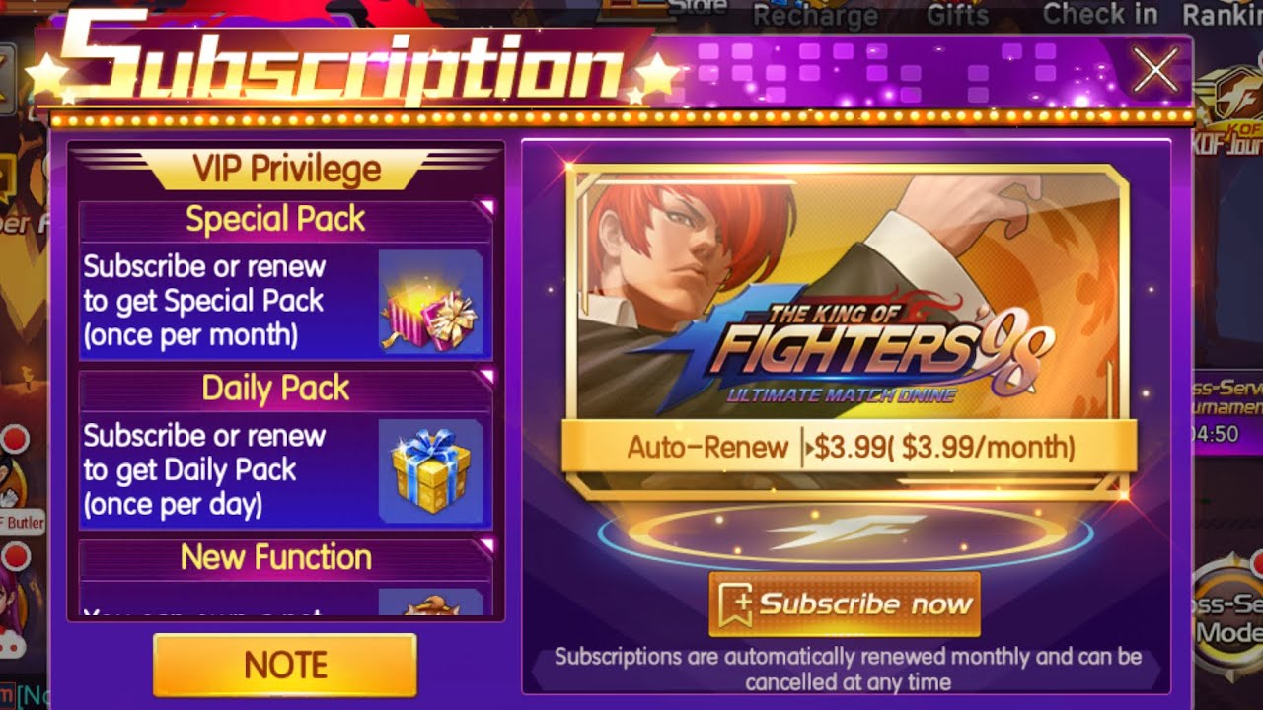1263x710 pixels.
Task: Open the Recharge menu at top
Action: (x=815, y=15)
